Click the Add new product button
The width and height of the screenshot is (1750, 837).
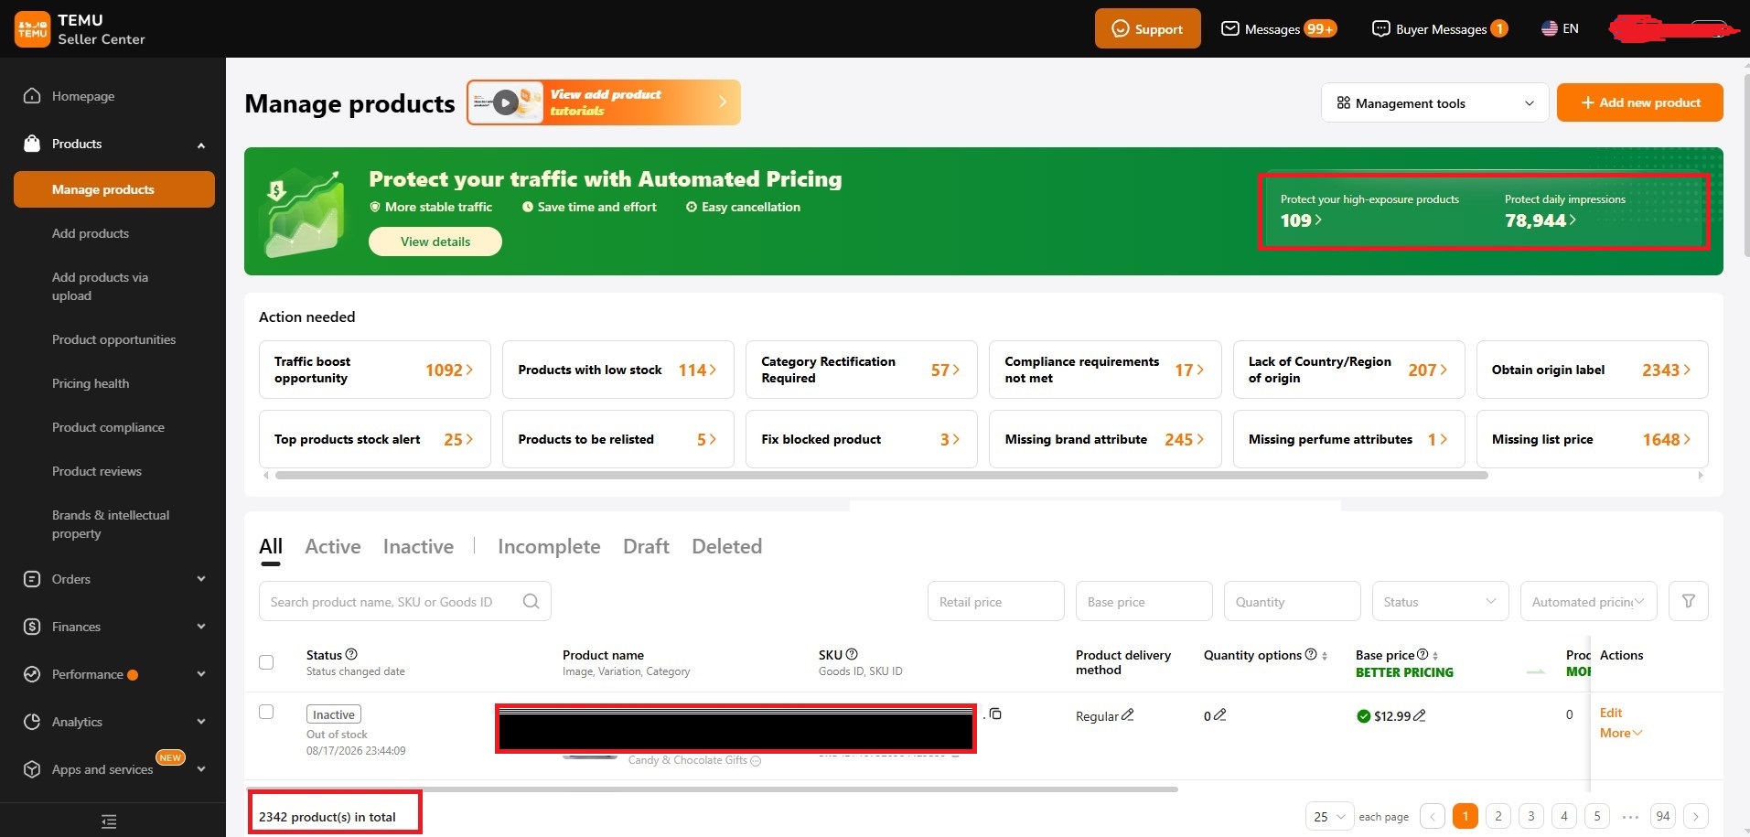pos(1639,102)
